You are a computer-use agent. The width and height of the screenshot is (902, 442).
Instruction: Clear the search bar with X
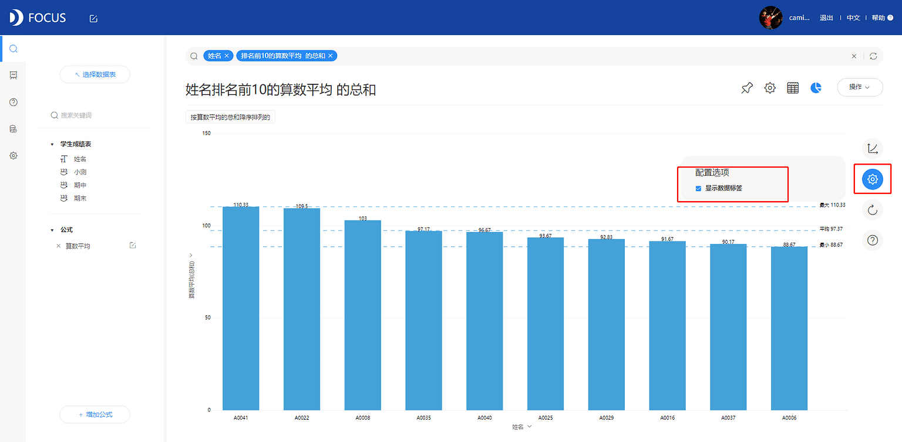(854, 56)
